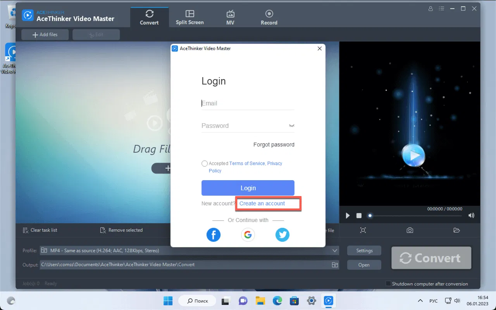Click the Output path field
Image resolution: width=496 pixels, height=310 pixels.
185,265
